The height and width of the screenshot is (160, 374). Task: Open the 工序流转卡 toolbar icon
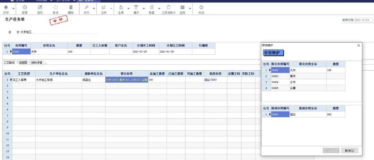(169, 7)
